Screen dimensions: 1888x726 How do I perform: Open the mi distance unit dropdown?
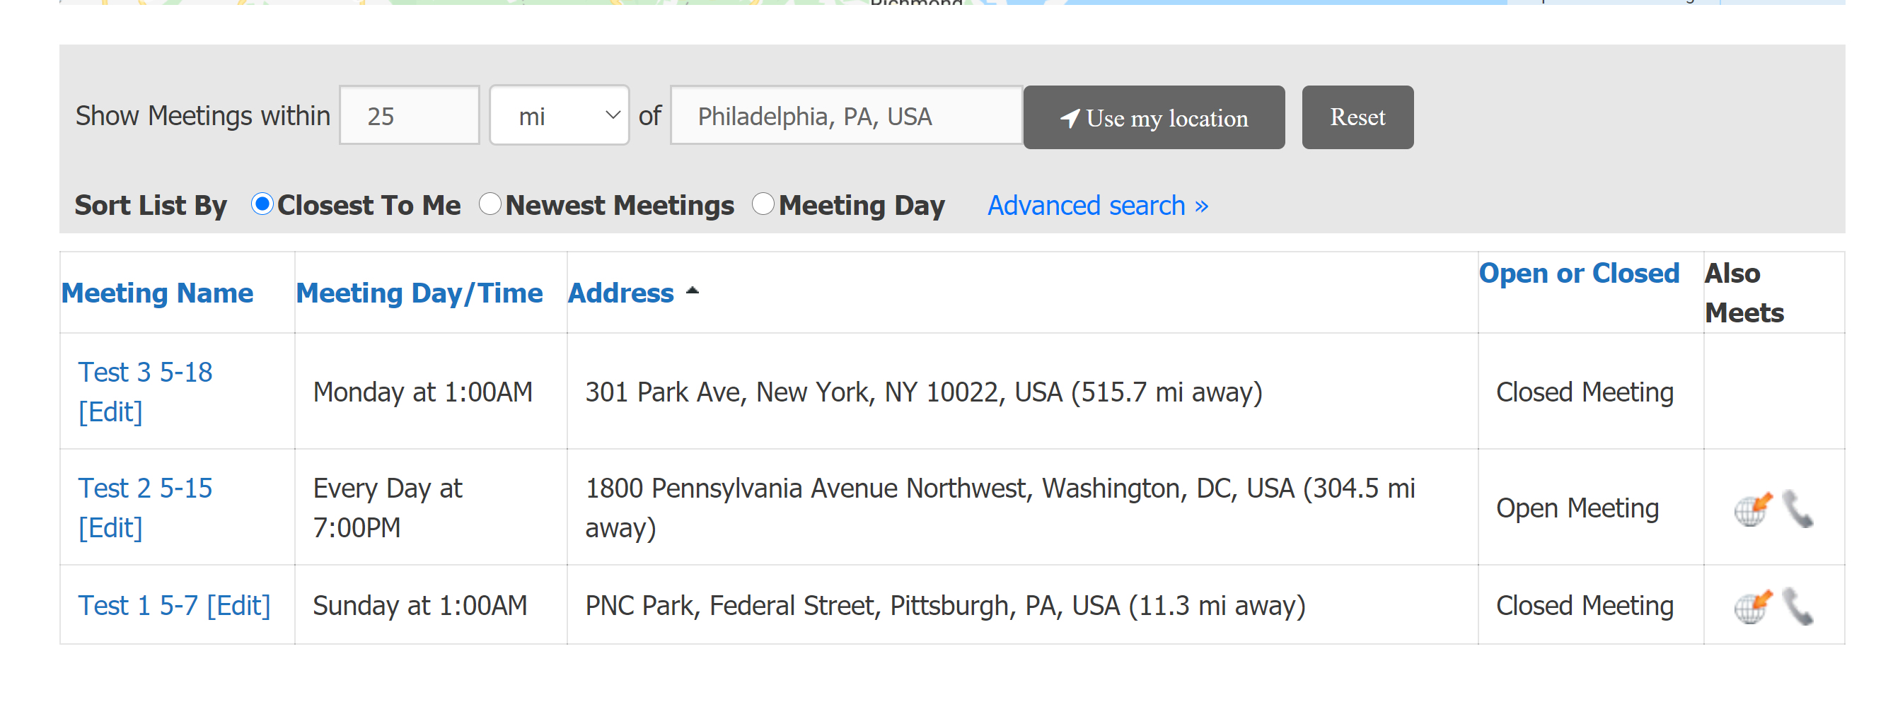pyautogui.click(x=559, y=116)
